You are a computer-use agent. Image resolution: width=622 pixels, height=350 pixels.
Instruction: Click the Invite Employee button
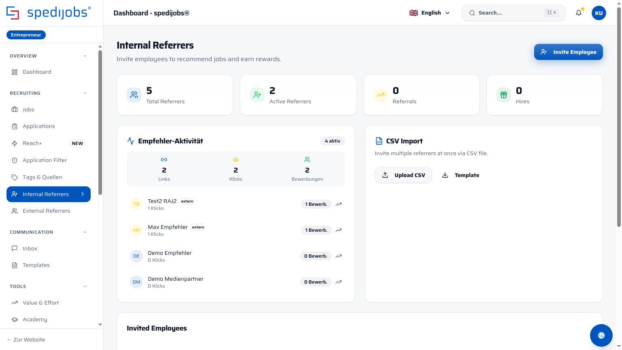tap(568, 52)
